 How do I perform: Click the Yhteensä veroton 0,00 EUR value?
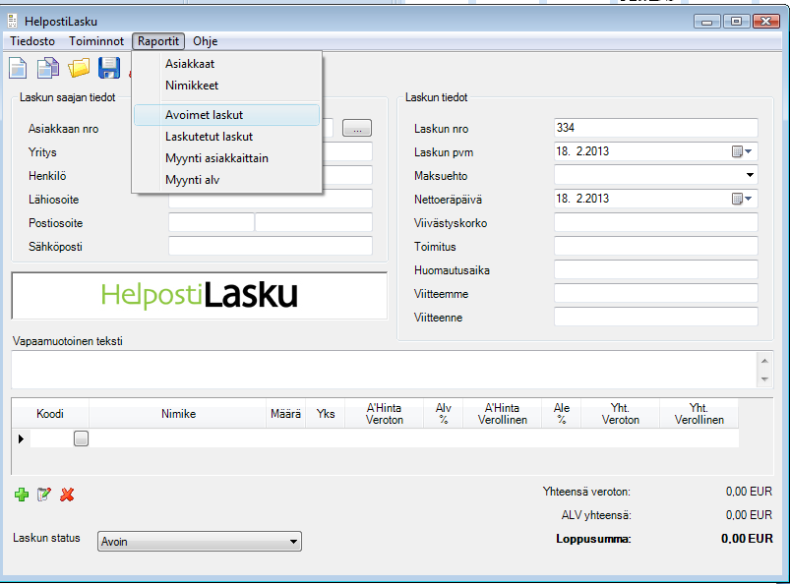click(x=749, y=492)
